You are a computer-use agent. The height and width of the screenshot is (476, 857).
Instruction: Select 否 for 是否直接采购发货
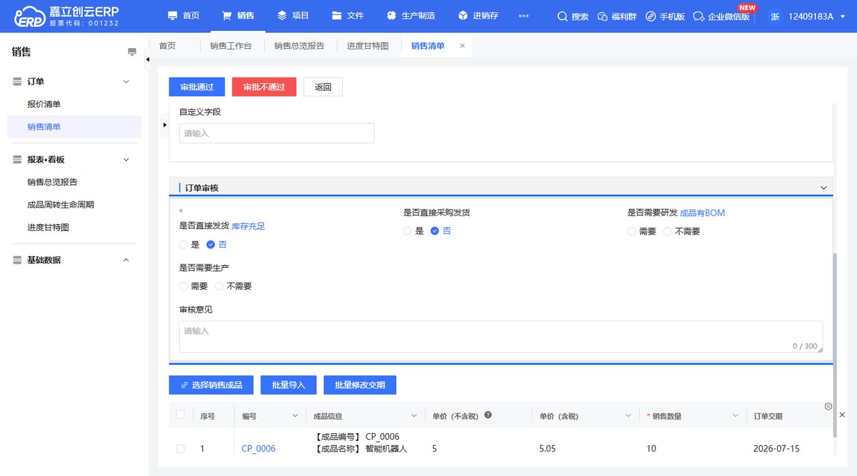[x=435, y=231]
